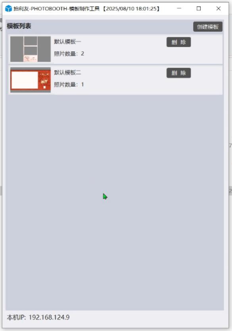Delete 默认模板一 using its 删除 button
Image resolution: width=232 pixels, height=331 pixels.
click(179, 42)
